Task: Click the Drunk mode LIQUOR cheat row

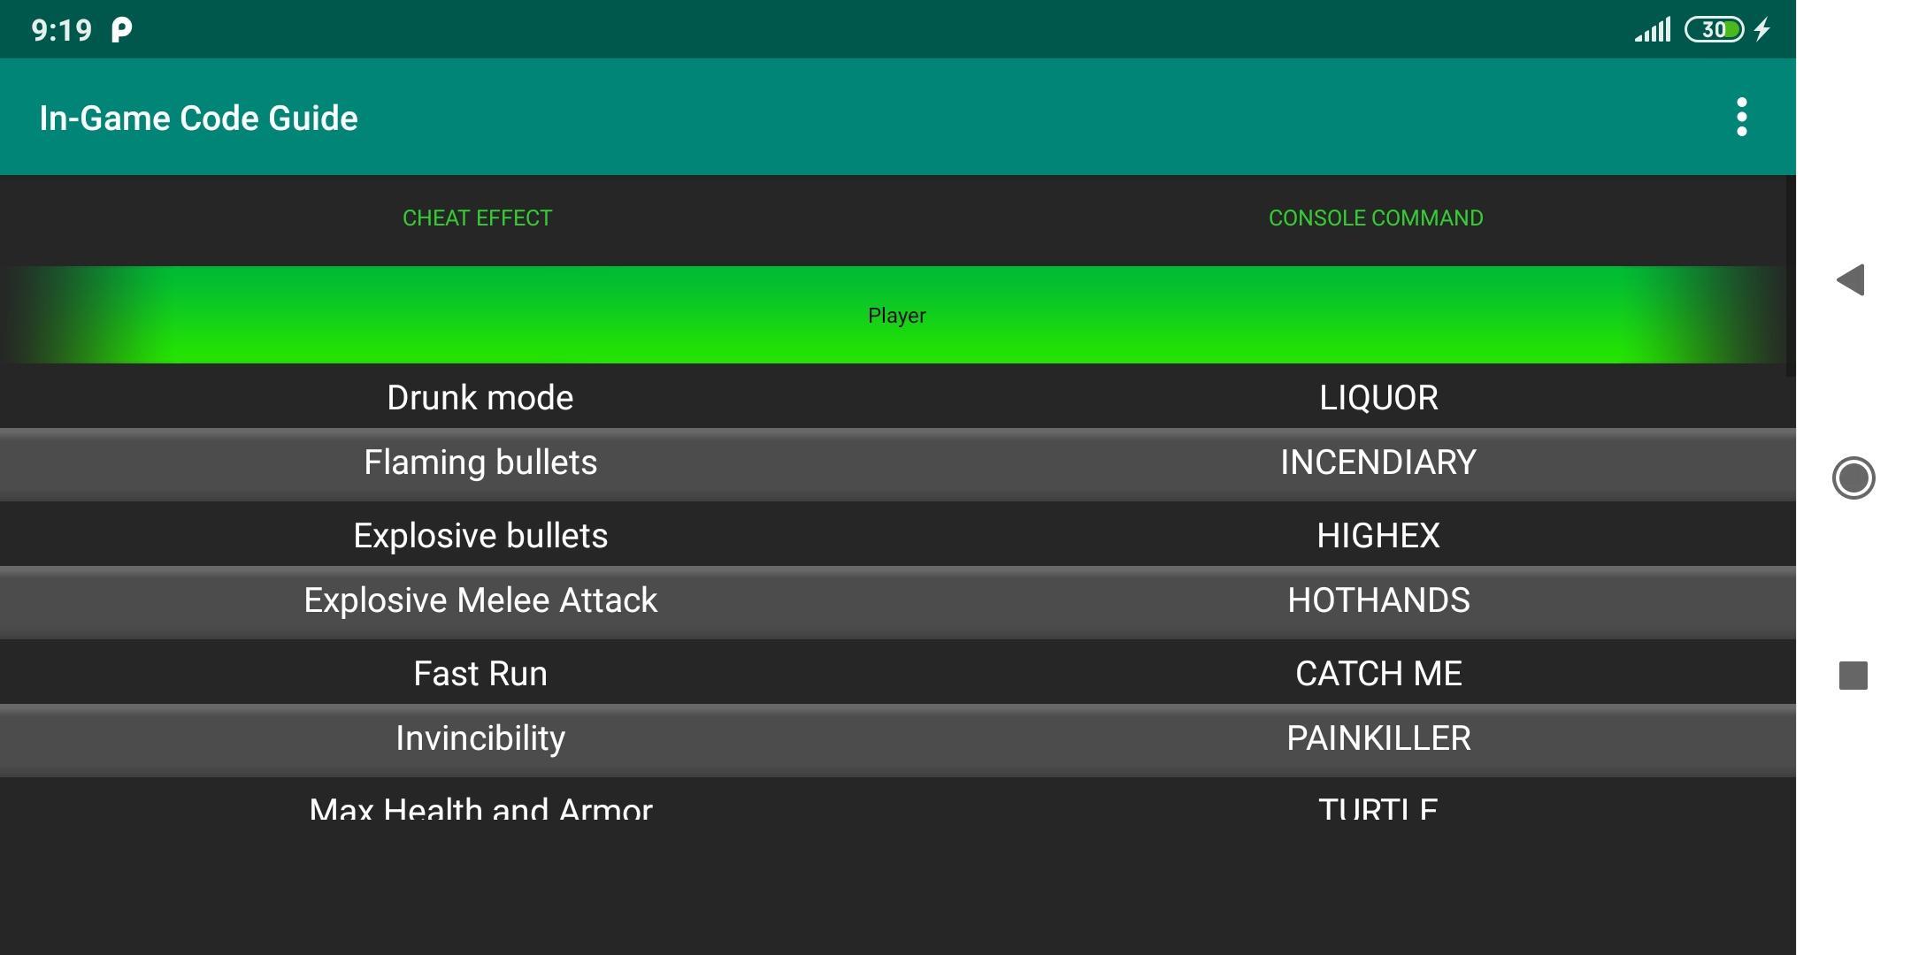Action: (897, 396)
